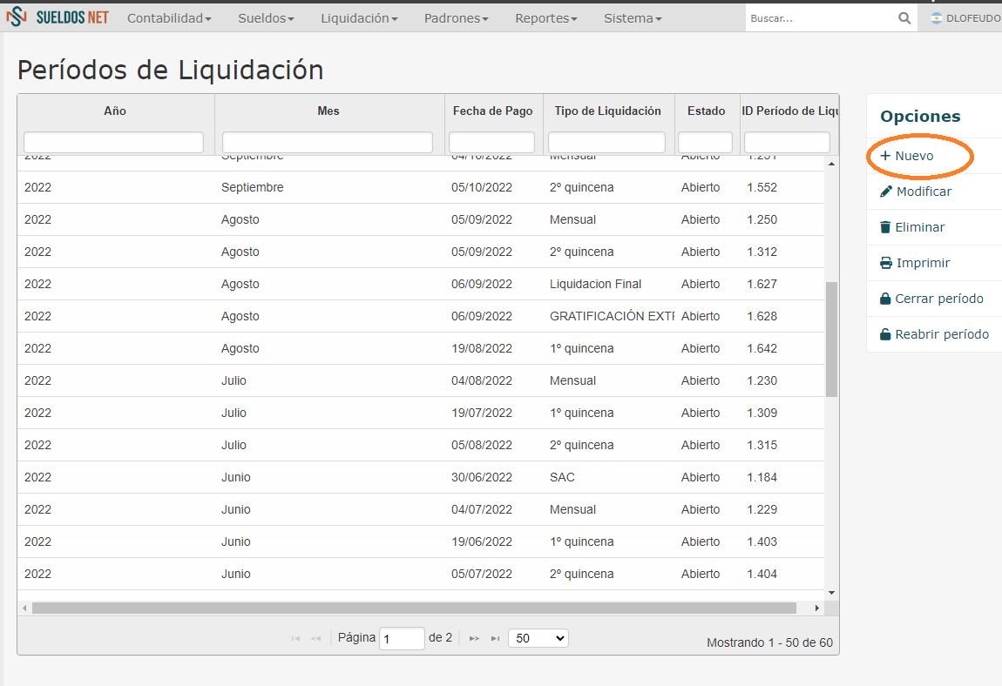The width and height of the screenshot is (1002, 686).
Task: Open the rows-per-page dropdown showing 50
Action: click(538, 638)
